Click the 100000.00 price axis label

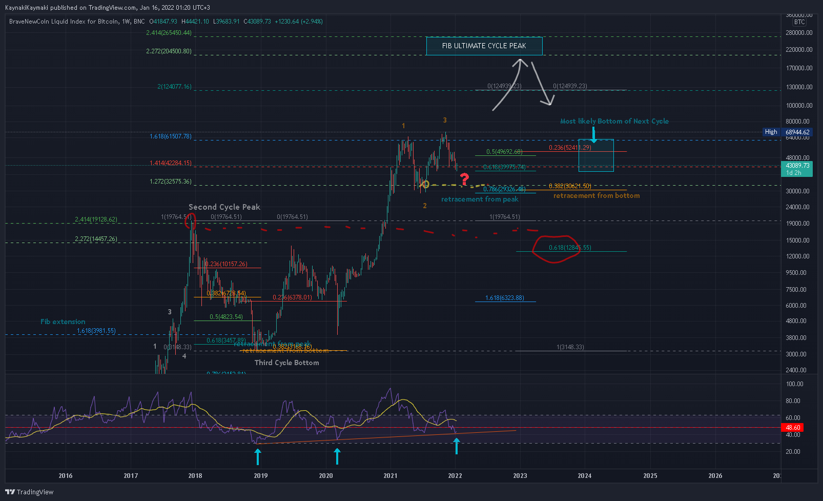[799, 106]
